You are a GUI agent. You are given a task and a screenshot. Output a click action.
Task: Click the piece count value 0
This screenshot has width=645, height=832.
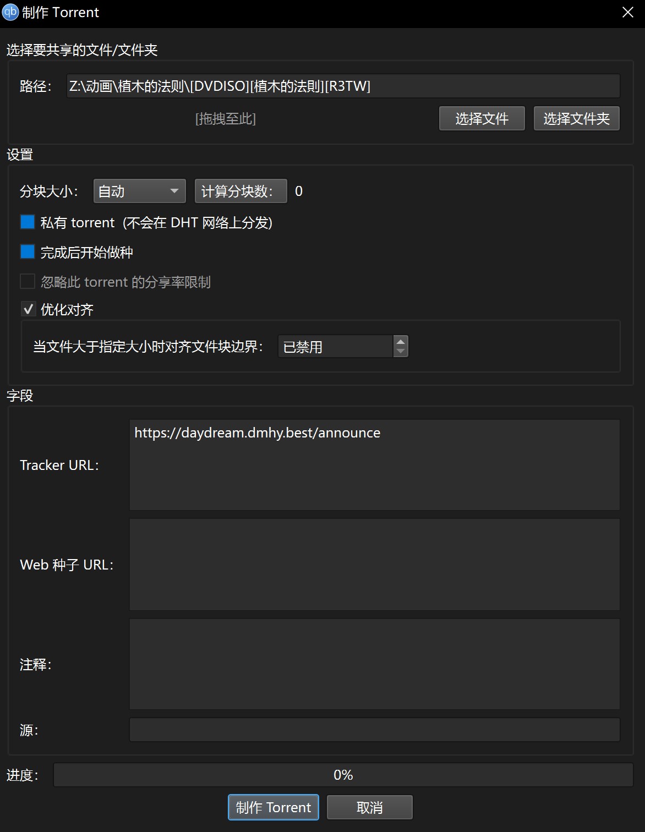coord(299,191)
